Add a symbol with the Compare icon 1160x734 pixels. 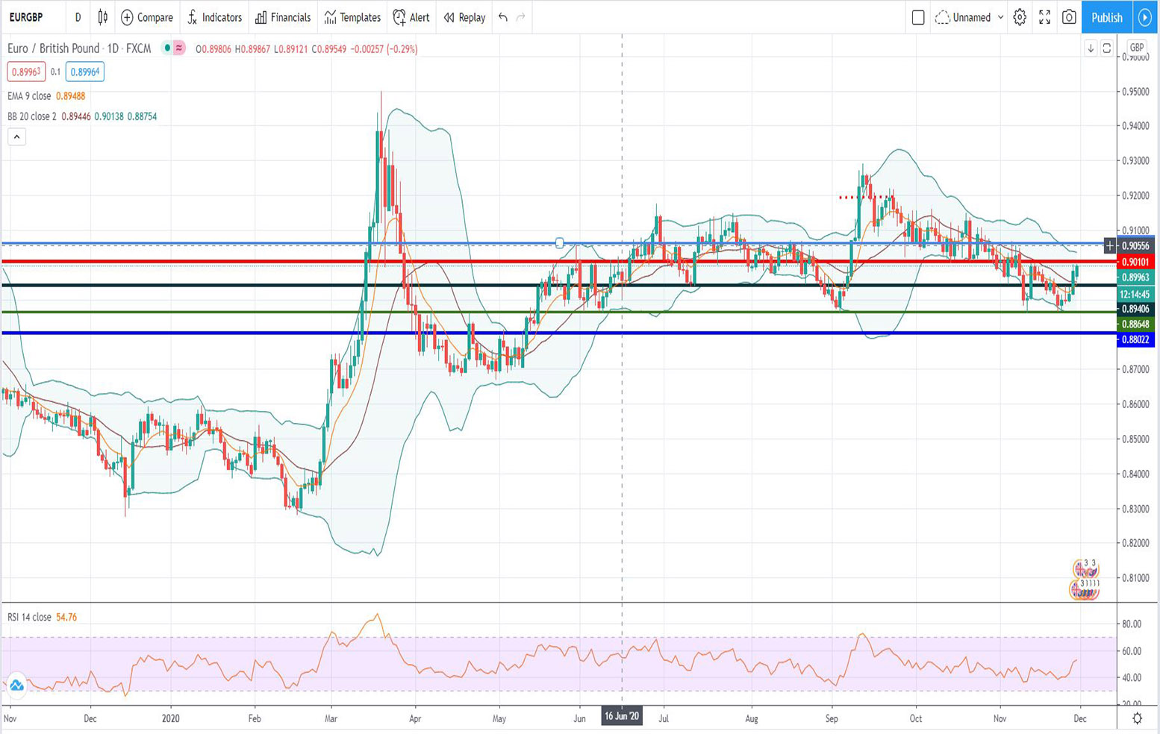128,16
